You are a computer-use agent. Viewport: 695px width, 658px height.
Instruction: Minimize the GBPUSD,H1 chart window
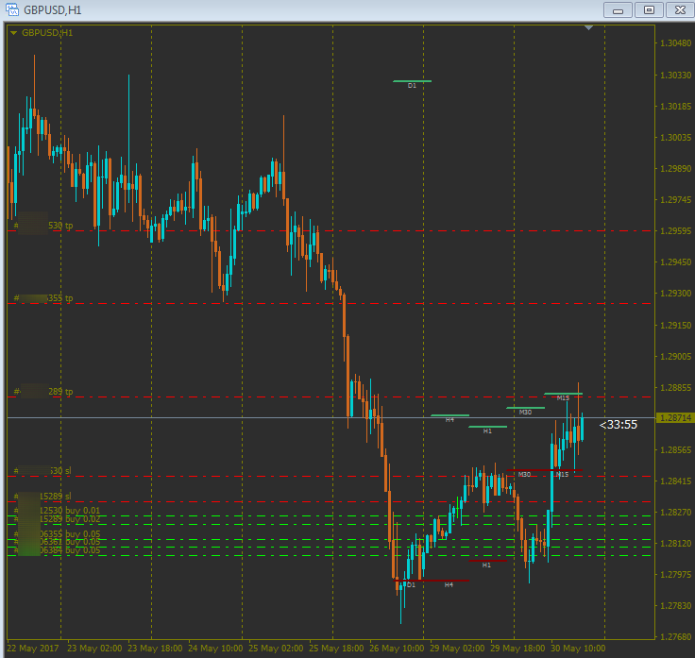618,9
